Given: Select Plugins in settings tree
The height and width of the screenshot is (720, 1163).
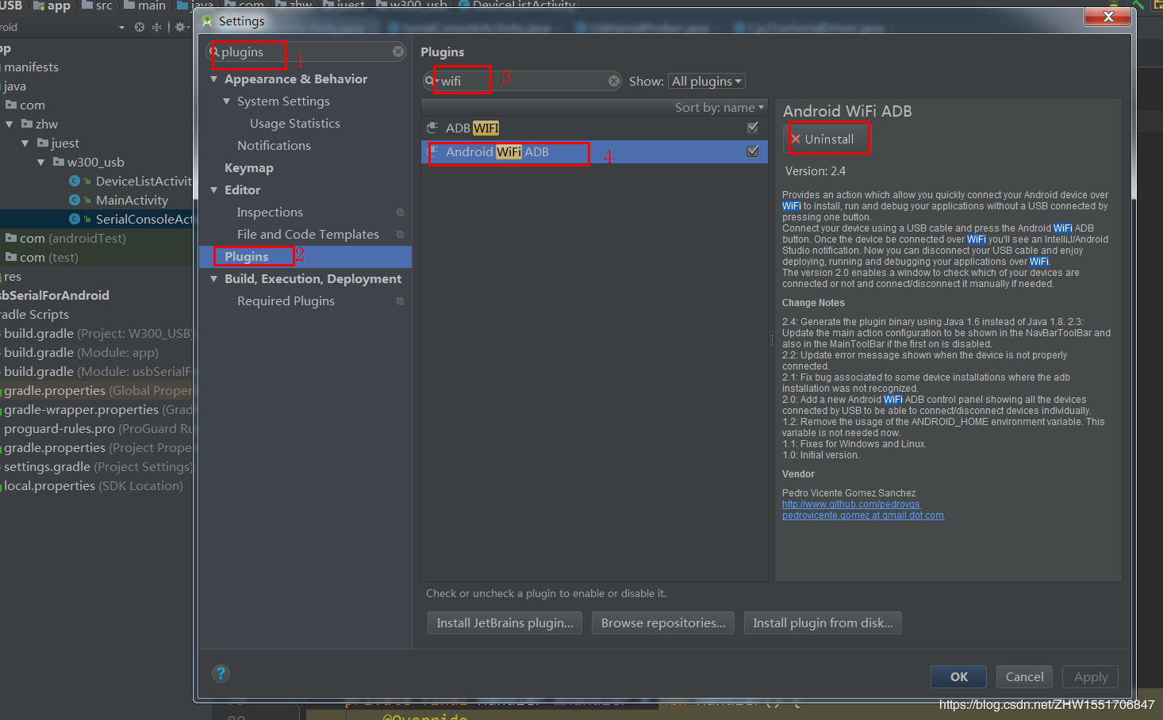Looking at the screenshot, I should 305,256.
